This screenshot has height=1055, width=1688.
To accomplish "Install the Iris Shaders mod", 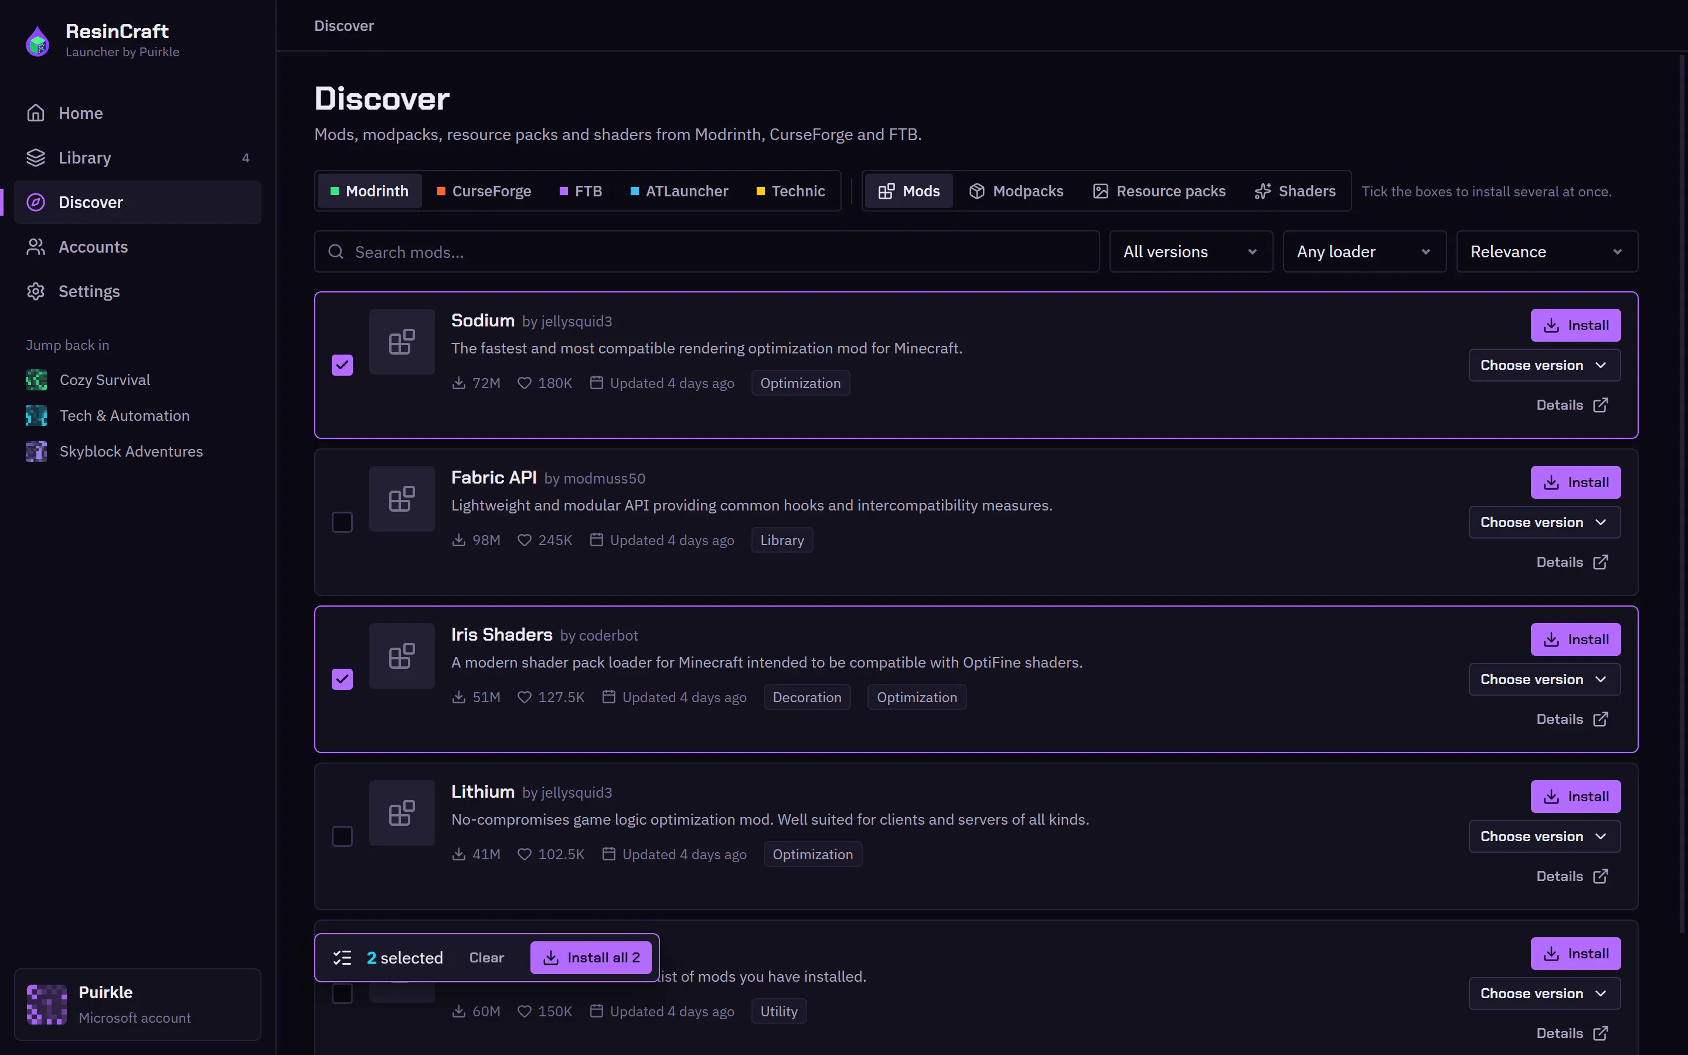I will (1575, 640).
